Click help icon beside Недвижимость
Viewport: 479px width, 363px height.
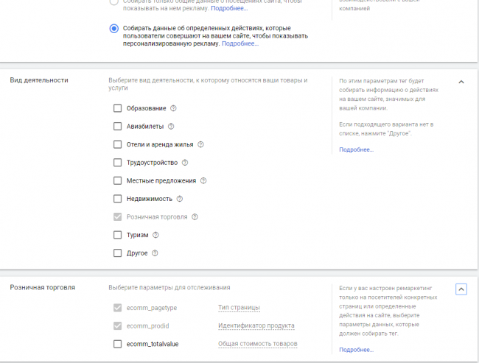(179, 199)
